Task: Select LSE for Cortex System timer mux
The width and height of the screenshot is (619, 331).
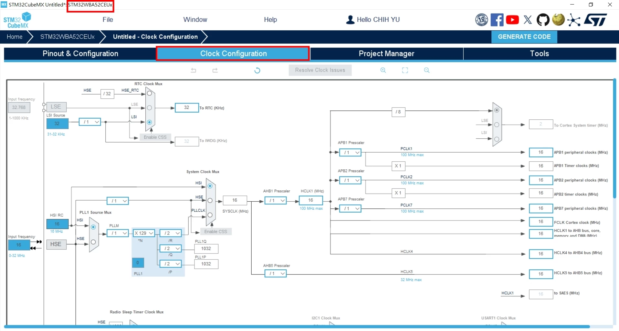Action: click(x=497, y=125)
